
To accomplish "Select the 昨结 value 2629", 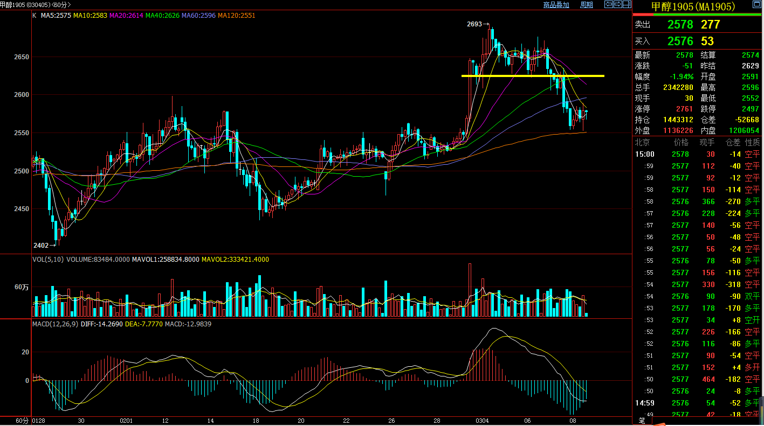I will click(x=751, y=66).
